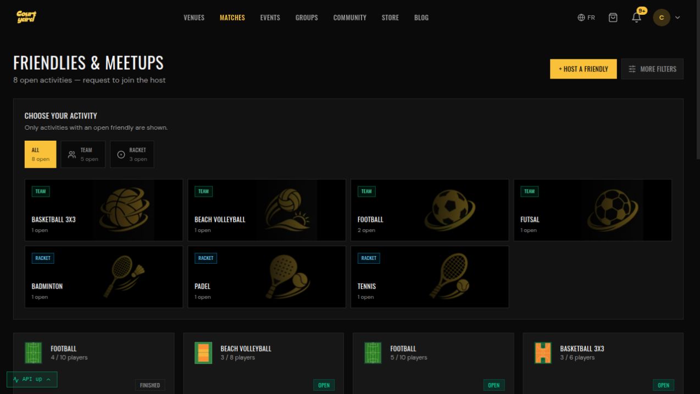Click the TEAM tag on Futsal card

point(530,191)
